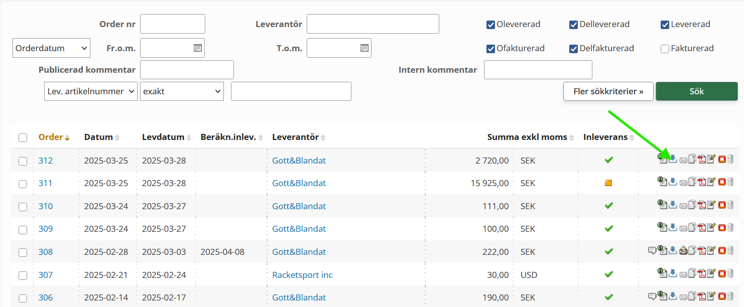Click the inbound delivery icon for order 312

[x=673, y=160]
